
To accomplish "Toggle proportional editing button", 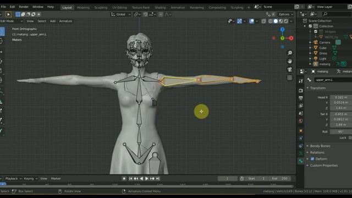I will point(161,14).
